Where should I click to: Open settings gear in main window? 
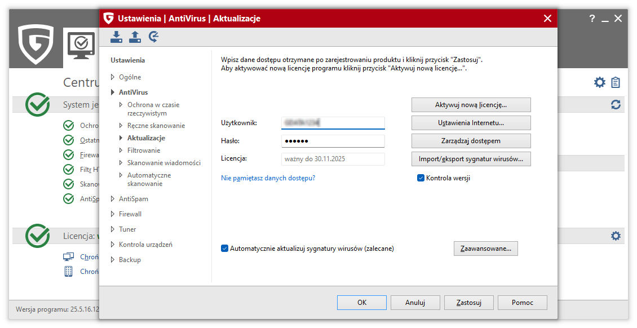[x=600, y=82]
